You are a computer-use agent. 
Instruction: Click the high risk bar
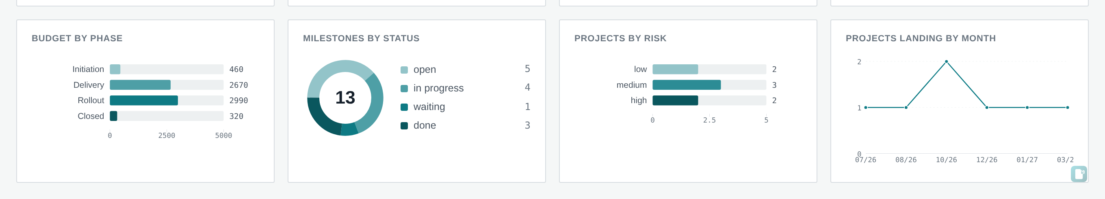675,100
